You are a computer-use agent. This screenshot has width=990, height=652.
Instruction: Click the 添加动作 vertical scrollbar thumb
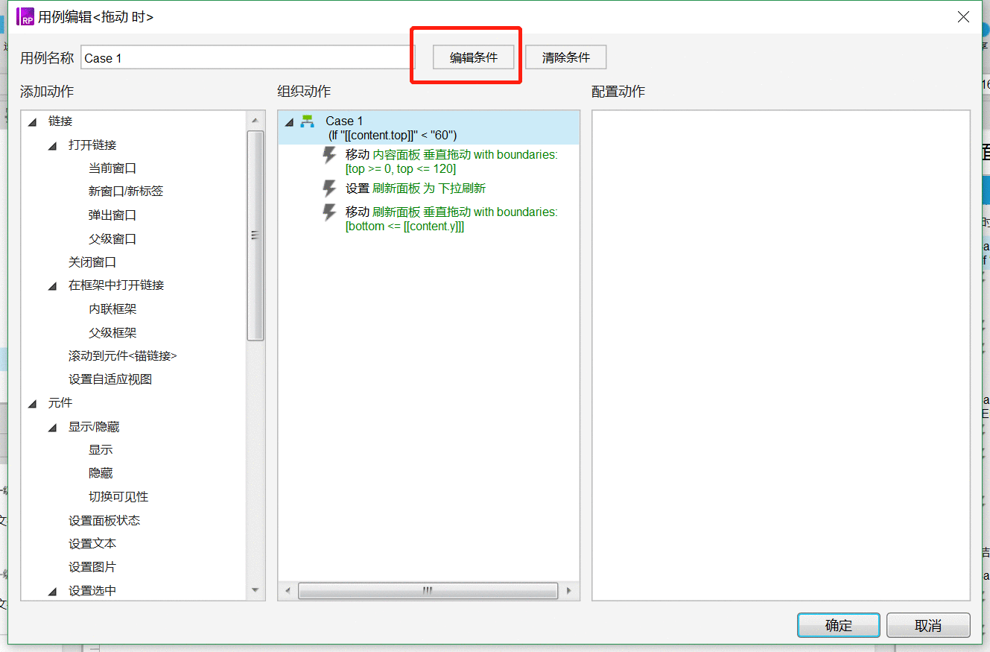coord(256,235)
